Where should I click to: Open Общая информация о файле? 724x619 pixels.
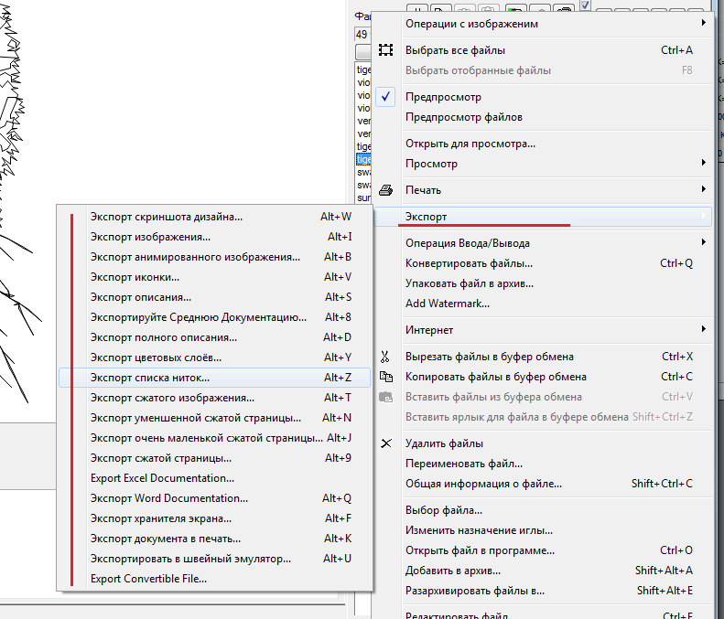(x=543, y=484)
